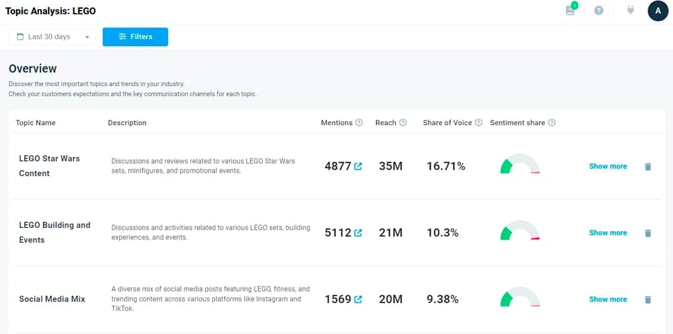The width and height of the screenshot is (673, 334).
Task: Open the notifications icon with green badge
Action: (x=571, y=10)
